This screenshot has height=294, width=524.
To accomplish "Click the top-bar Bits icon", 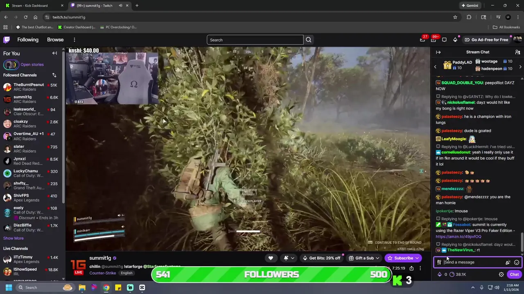I will (455, 40).
